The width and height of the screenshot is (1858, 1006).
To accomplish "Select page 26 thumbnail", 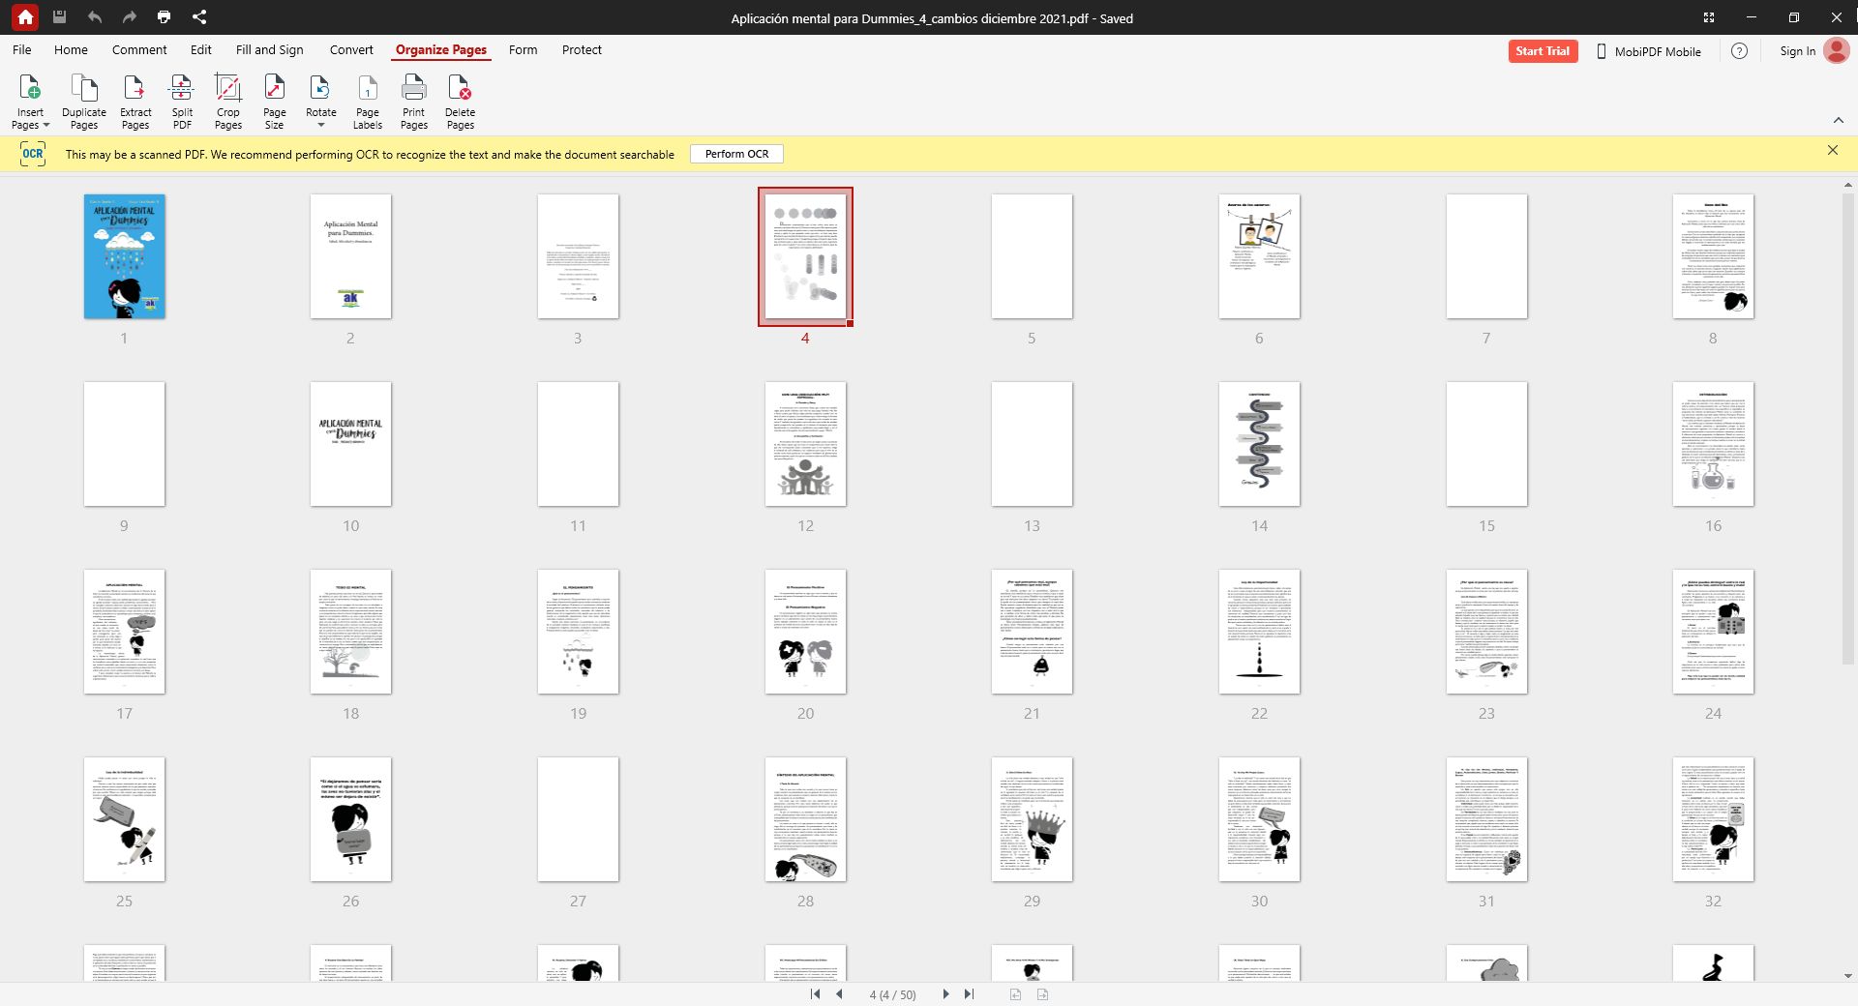I will click(350, 819).
